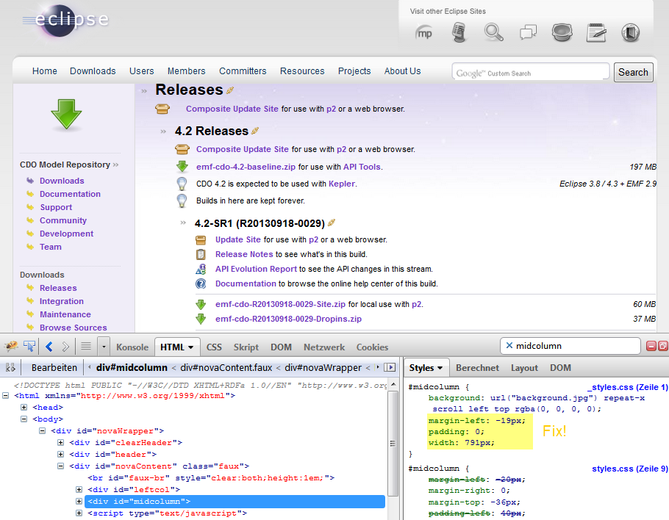Image resolution: width=669 pixels, height=520 pixels.
Task: Select the script type text/javascript node
Action: pos(168,513)
